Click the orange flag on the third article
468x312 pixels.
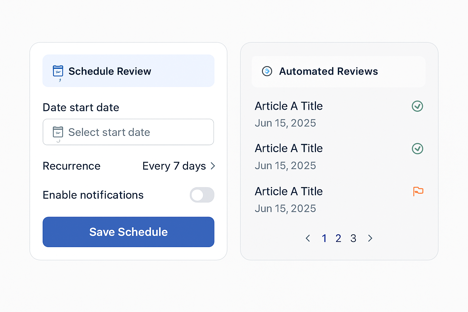click(x=418, y=191)
